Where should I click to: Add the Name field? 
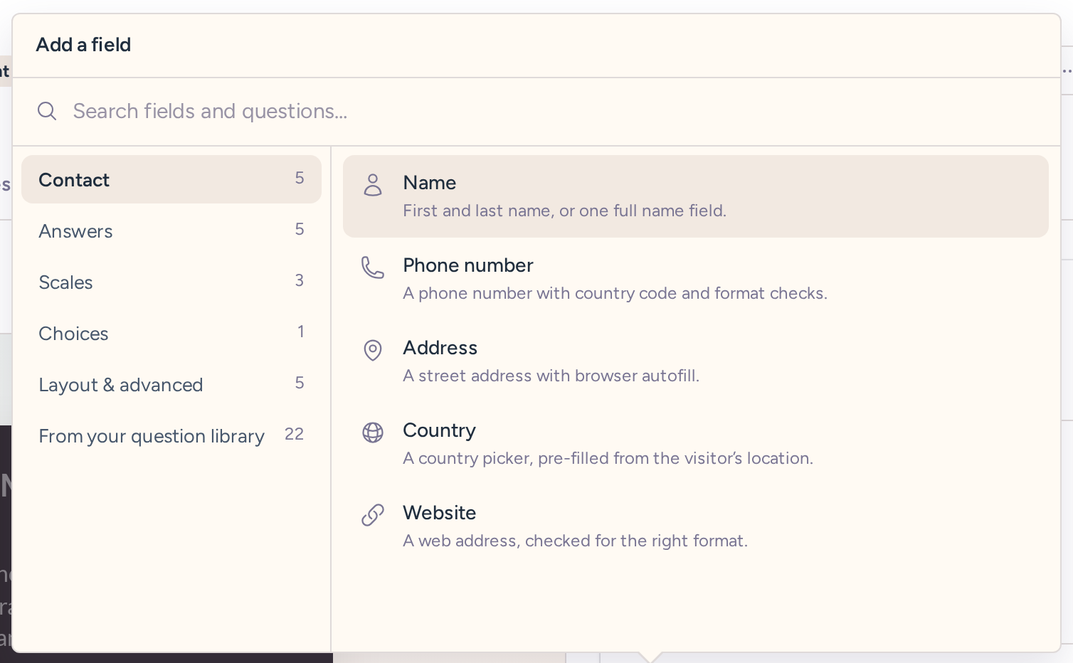696,196
